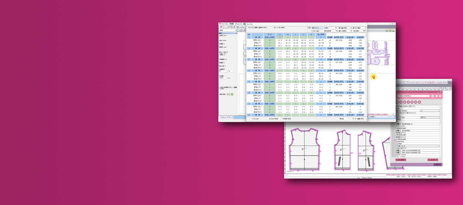Click the macro file name field in the pink dialog
Screen dimensions: 463x205
[x=413, y=96]
